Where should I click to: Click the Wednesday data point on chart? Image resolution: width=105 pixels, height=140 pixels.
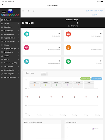click(x=63, y=97)
